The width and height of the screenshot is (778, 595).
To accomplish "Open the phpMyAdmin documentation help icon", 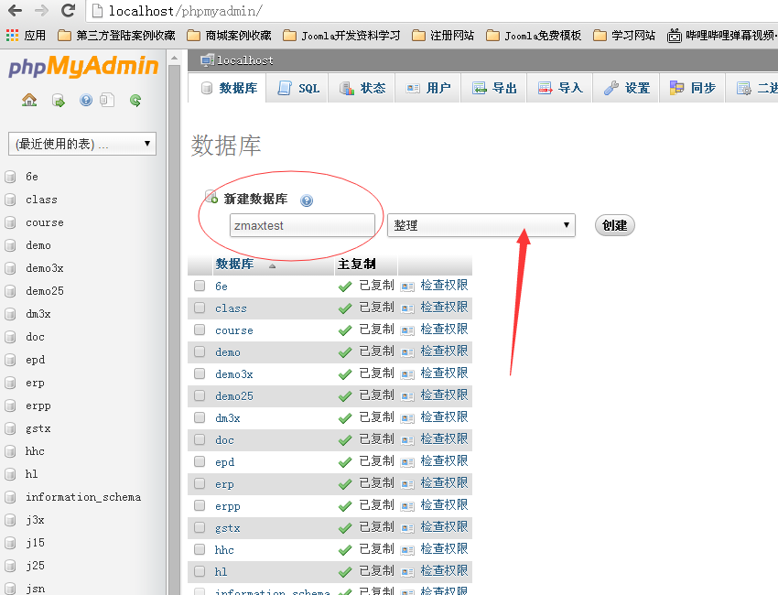I will pyautogui.click(x=86, y=101).
